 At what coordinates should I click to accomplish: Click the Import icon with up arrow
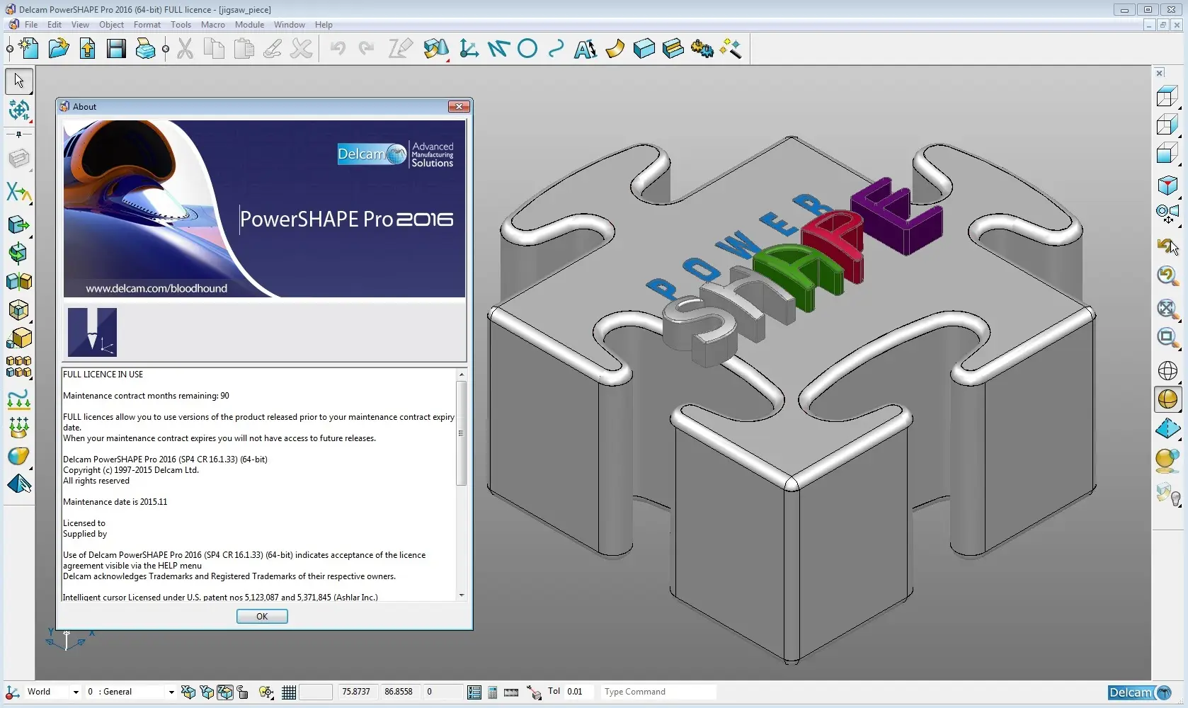coord(88,49)
